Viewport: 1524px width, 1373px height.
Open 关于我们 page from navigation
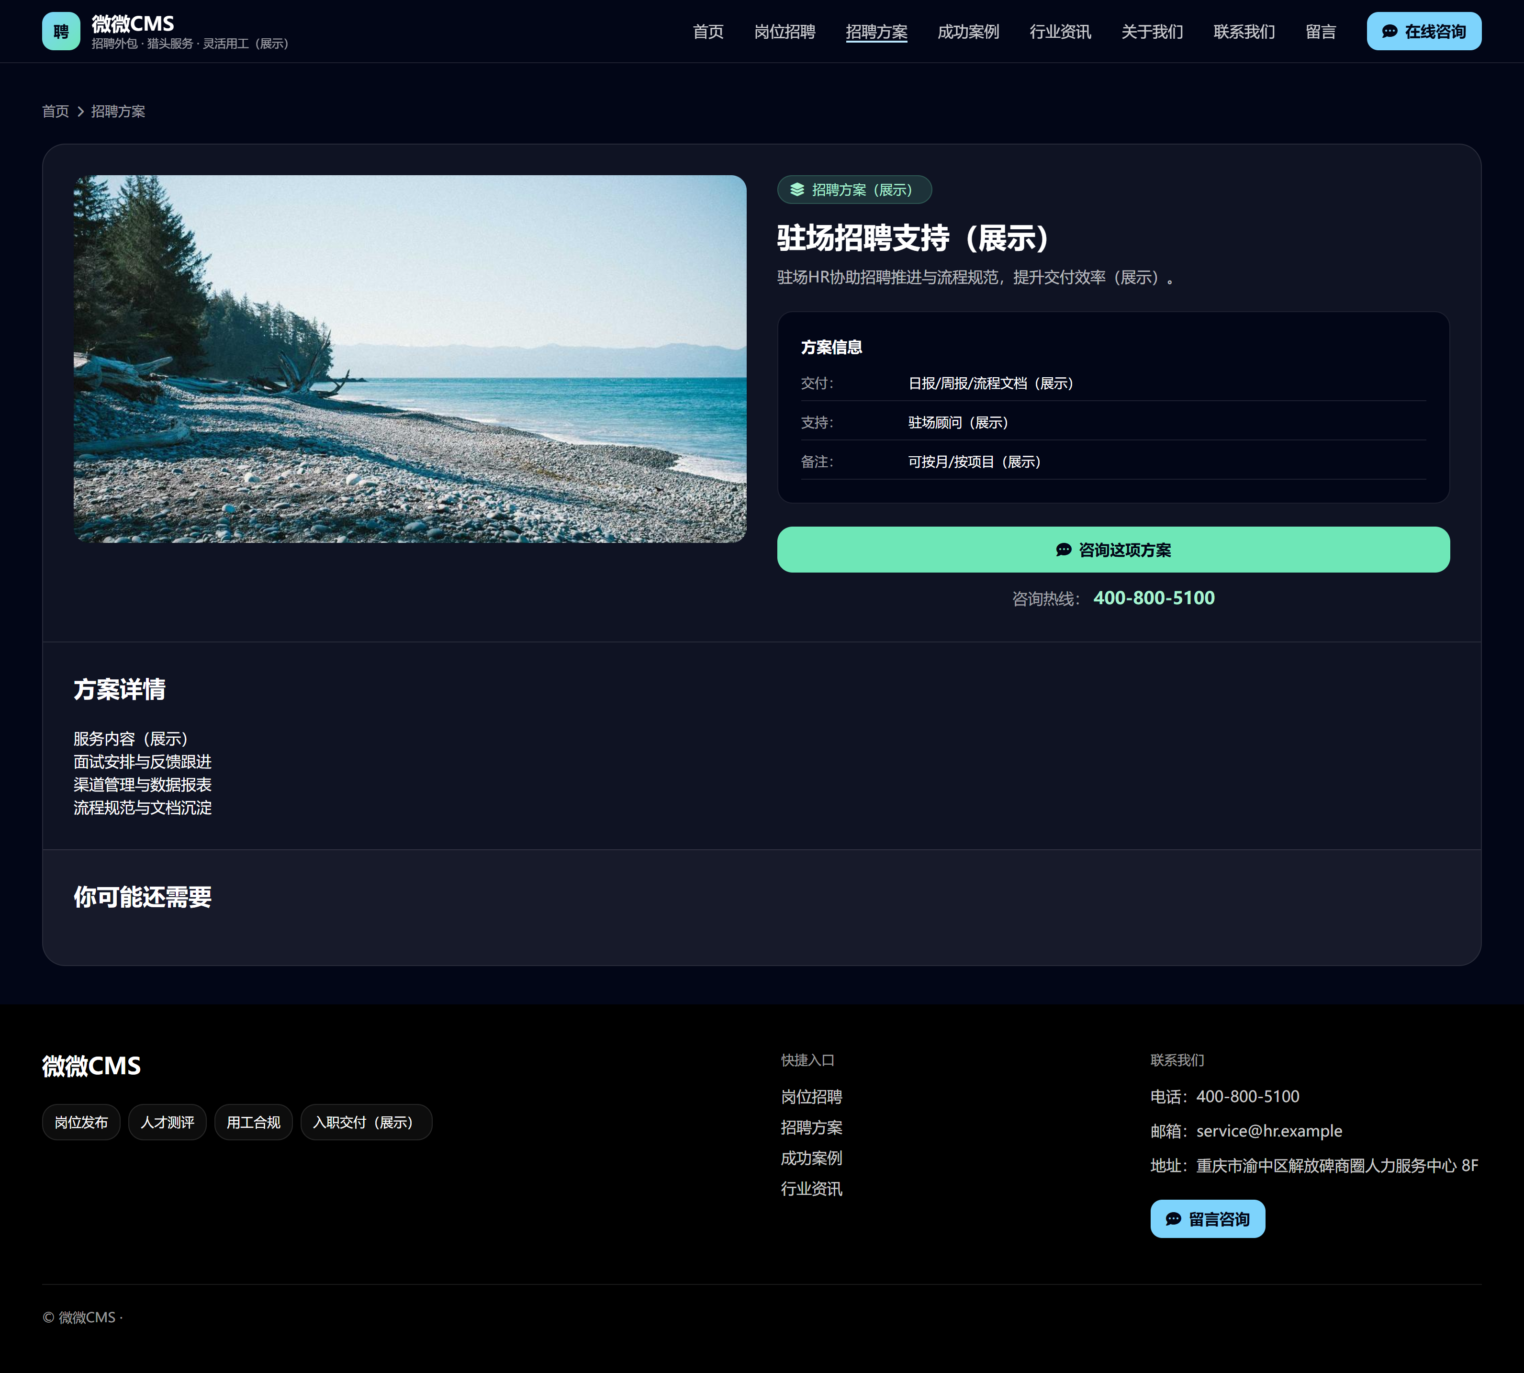[x=1152, y=32]
